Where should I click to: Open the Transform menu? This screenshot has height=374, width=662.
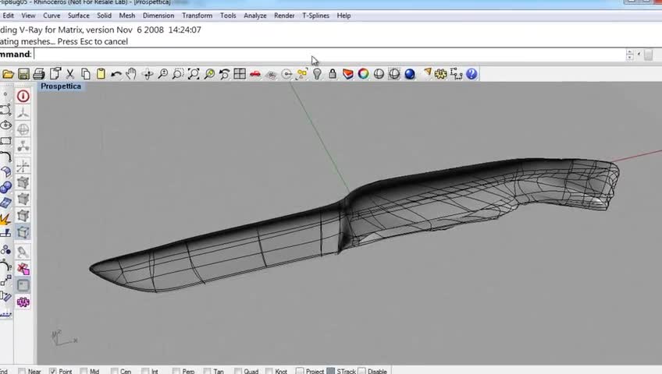197,16
